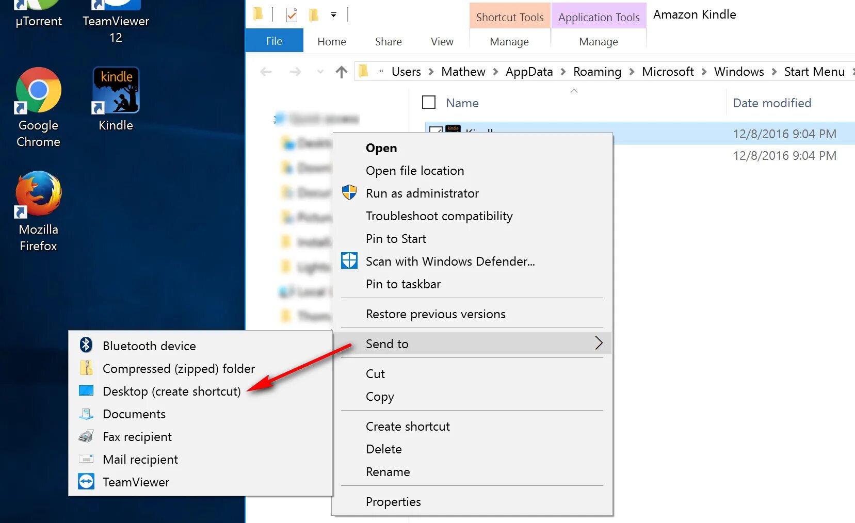Choose Copy in the context menu
This screenshot has width=855, height=523.
coord(472,397)
